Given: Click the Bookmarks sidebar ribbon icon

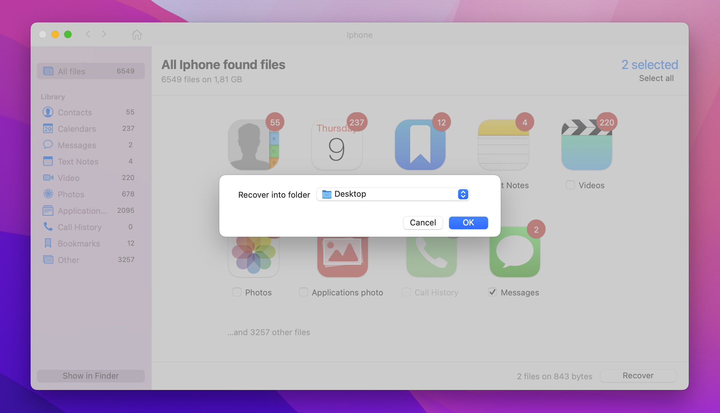Looking at the screenshot, I should [x=48, y=243].
